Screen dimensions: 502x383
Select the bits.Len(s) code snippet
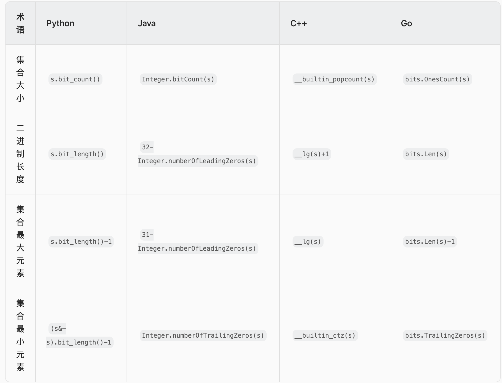[426, 154]
